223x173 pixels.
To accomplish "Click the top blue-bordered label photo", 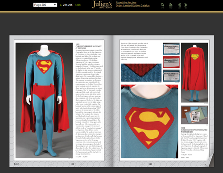I will pyautogui.click(x=171, y=49).
